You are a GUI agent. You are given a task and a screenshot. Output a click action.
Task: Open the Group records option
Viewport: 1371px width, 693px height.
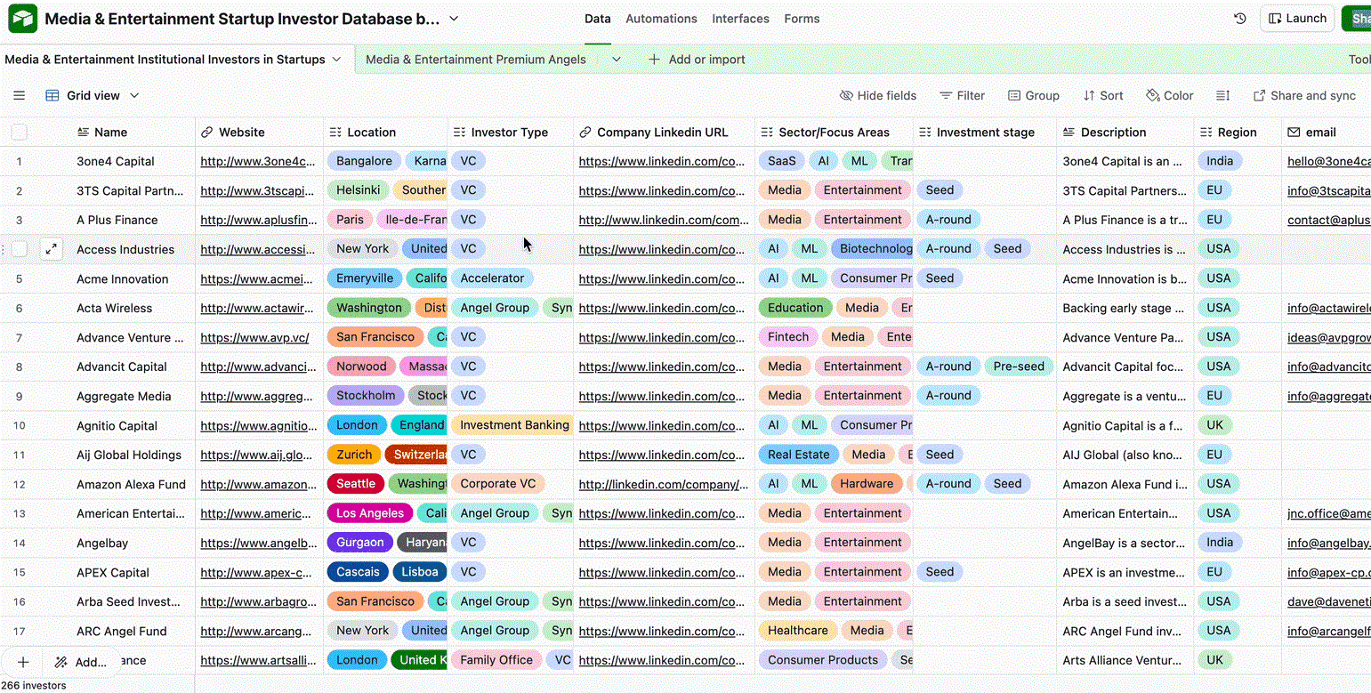tap(1033, 95)
